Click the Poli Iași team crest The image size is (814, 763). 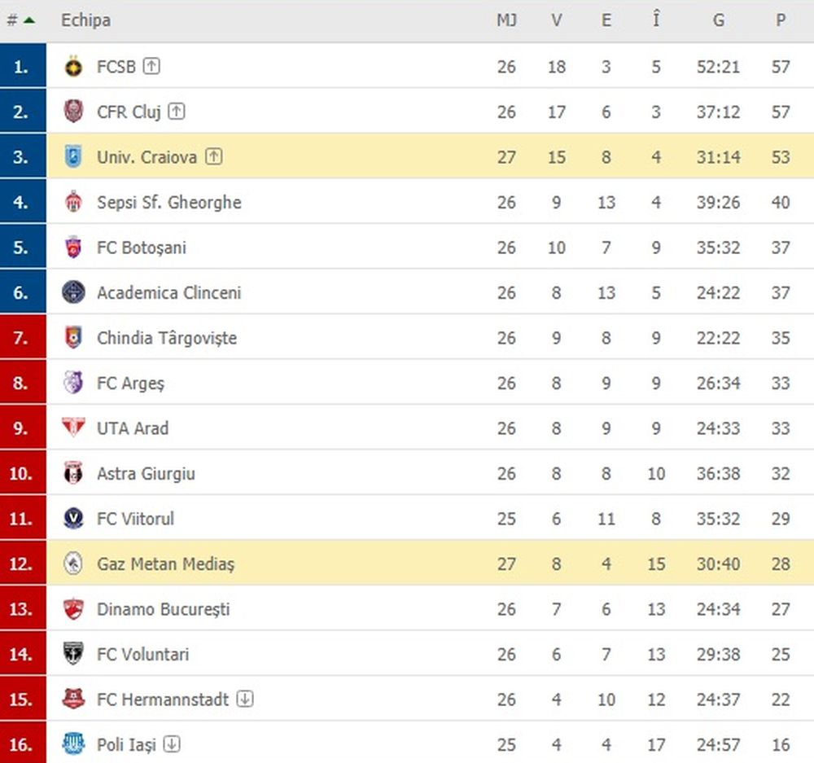tap(73, 743)
